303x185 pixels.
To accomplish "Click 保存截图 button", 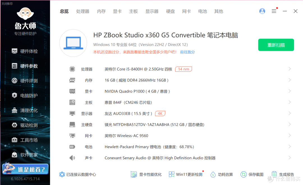I will tap(252, 174).
